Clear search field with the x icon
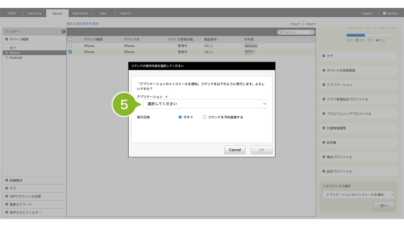Viewport: 404px width, 227px height. coord(312,32)
